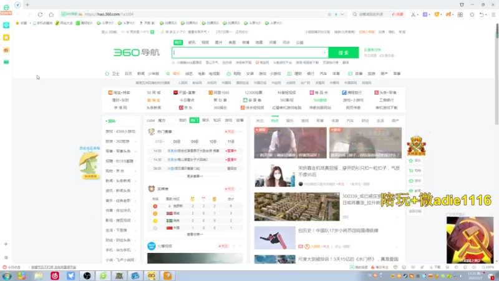499x281 pixels.
Task: Click the yellow star 收藏 in the bookmarks bar
Action: pyautogui.click(x=21, y=23)
